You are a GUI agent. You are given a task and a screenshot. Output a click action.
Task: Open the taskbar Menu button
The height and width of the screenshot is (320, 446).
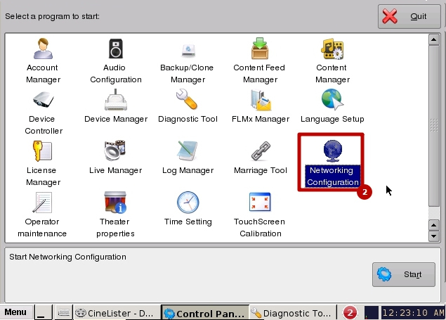[x=15, y=312]
